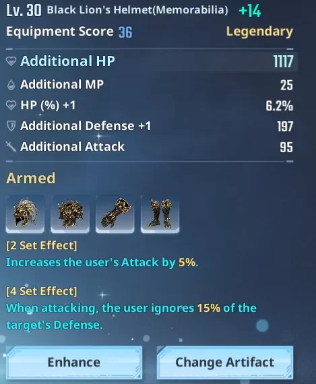Click the 2 Set Effect label
Image resolution: width=316 pixels, height=384 pixels.
coord(42,245)
